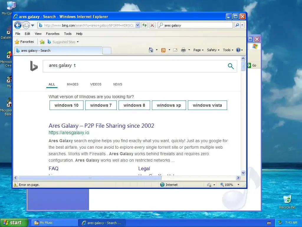
Task: Choose the windows 8 suggestion button
Action: [134, 105]
